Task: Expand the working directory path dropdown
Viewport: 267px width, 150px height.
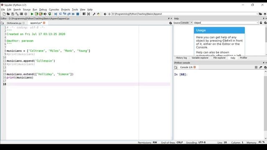Action: (257, 14)
